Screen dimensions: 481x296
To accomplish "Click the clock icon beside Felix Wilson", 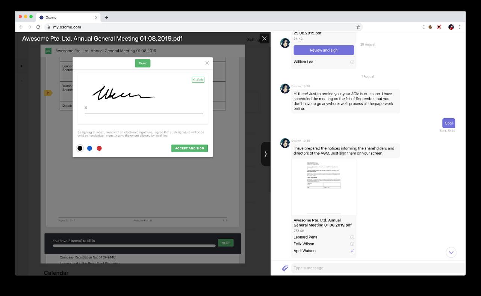I will point(352,244).
